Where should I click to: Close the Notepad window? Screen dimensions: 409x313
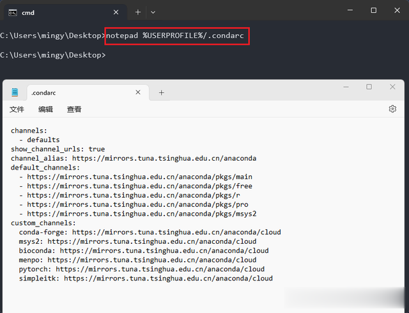point(392,87)
